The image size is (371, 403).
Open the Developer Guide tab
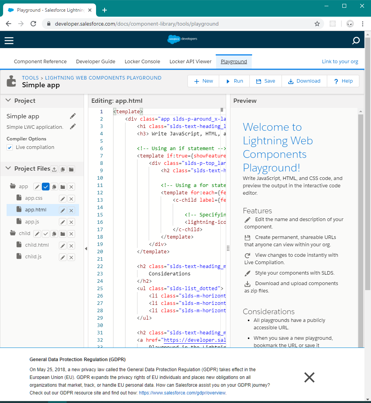point(96,61)
